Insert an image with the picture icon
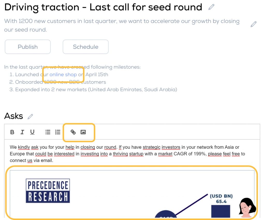This screenshot has width=265, height=220. coord(83,132)
